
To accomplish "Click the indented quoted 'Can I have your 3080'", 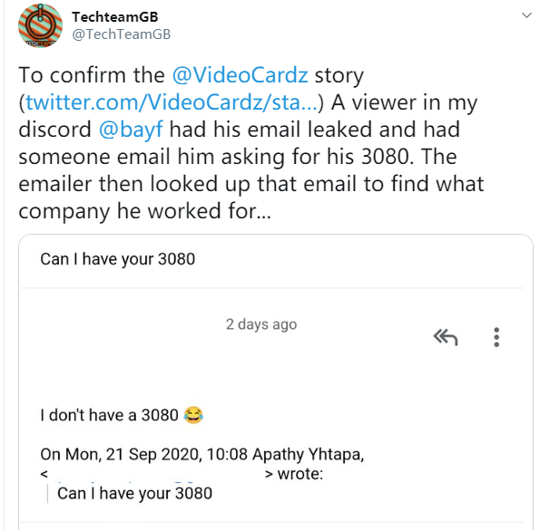I will (x=134, y=494).
